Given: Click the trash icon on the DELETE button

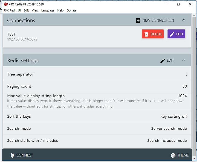Looking at the screenshot, I should pos(146,34).
